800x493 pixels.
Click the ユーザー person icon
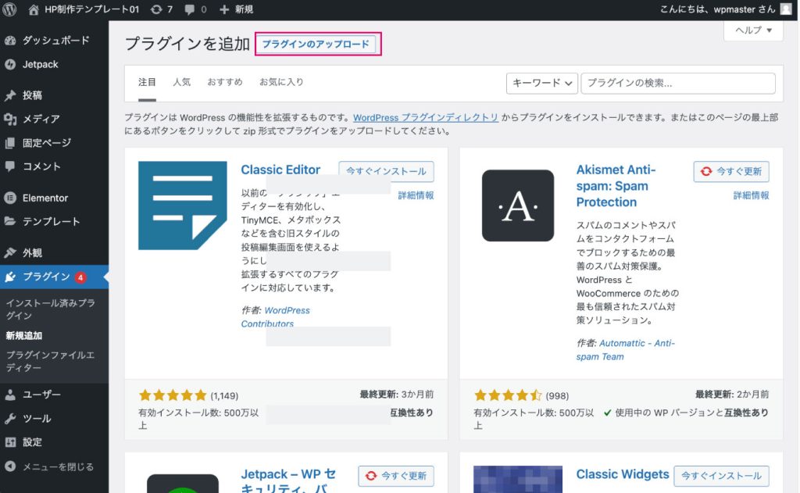(x=10, y=395)
